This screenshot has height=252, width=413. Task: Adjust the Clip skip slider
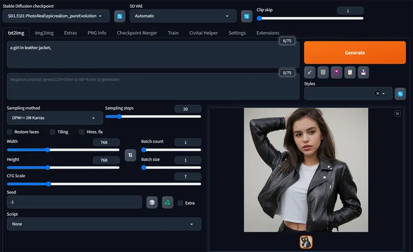(x=310, y=18)
